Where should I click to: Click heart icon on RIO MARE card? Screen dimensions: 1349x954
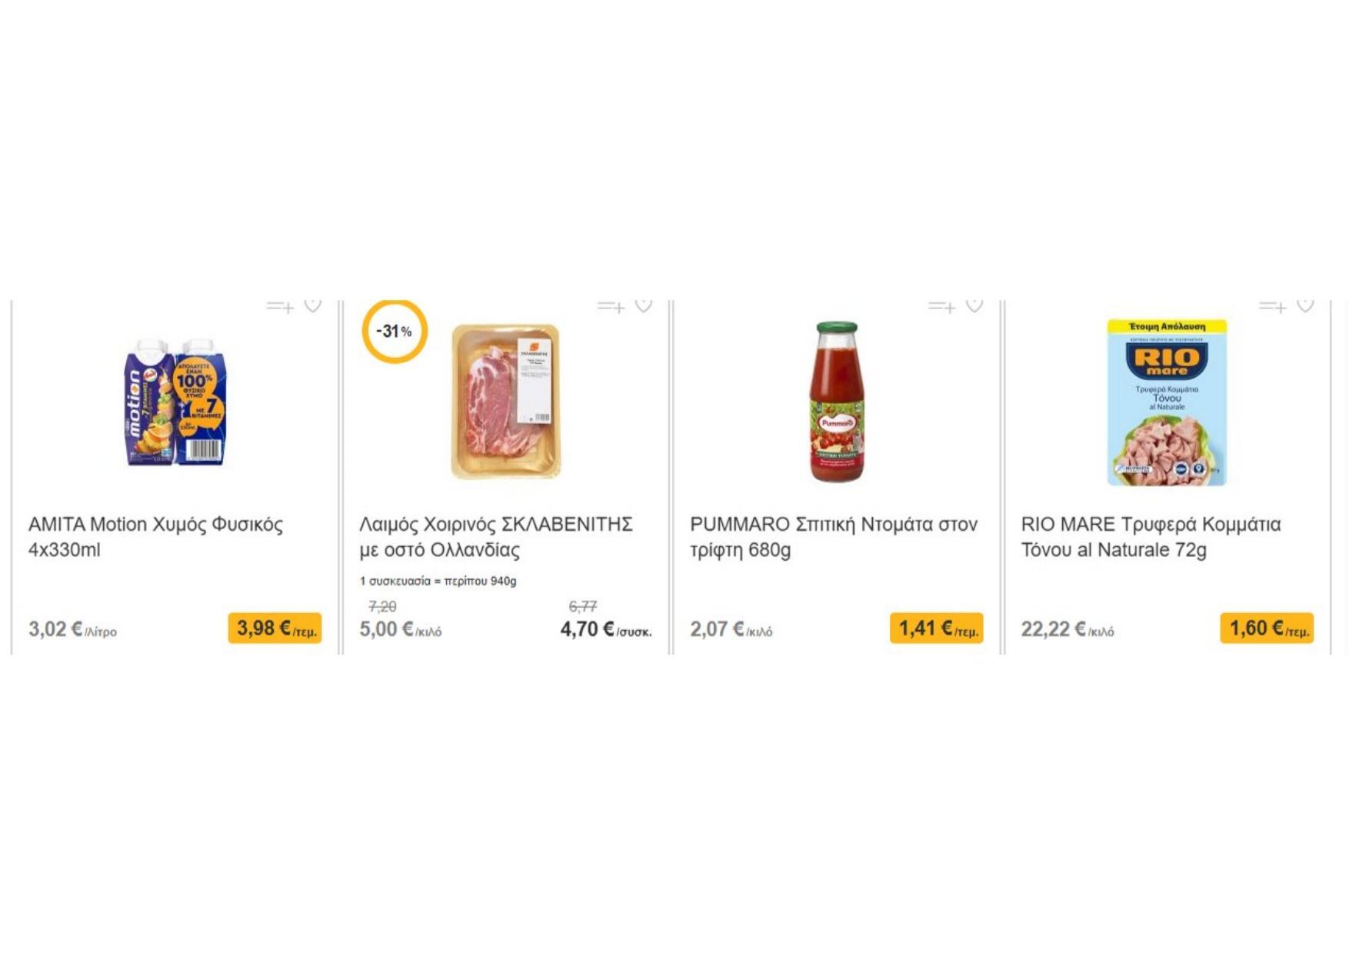(1304, 305)
